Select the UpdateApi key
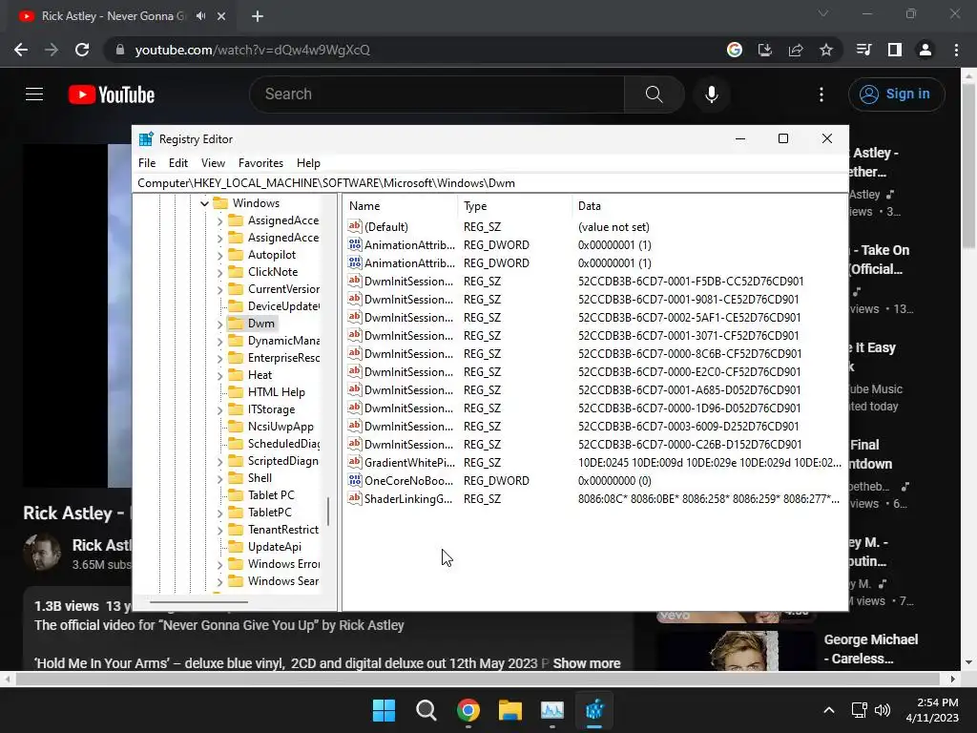The width and height of the screenshot is (977, 733). [274, 547]
